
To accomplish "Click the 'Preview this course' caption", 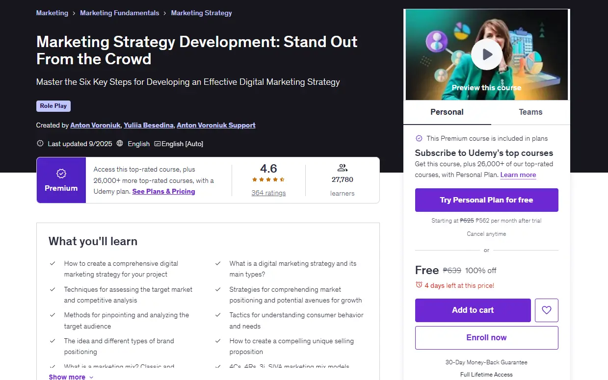I will point(486,88).
